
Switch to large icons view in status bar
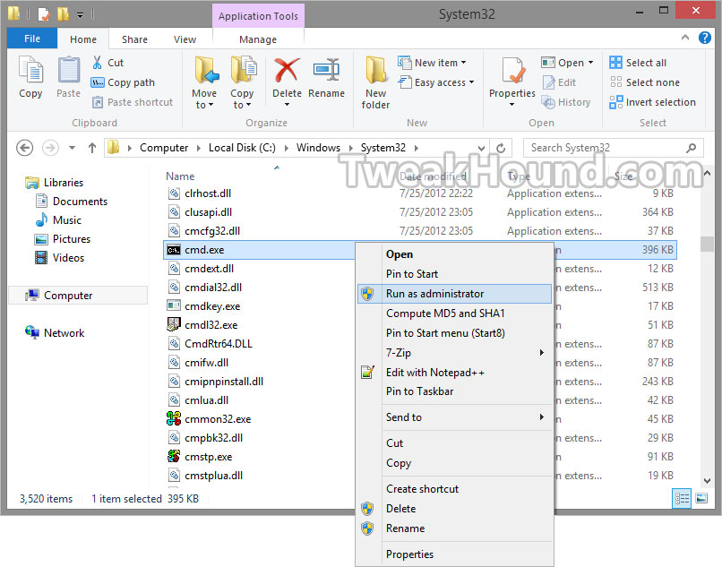[x=701, y=498]
